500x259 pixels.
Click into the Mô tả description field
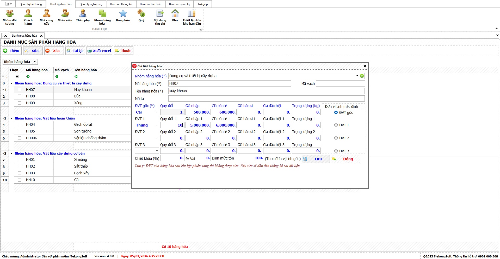[x=266, y=99]
